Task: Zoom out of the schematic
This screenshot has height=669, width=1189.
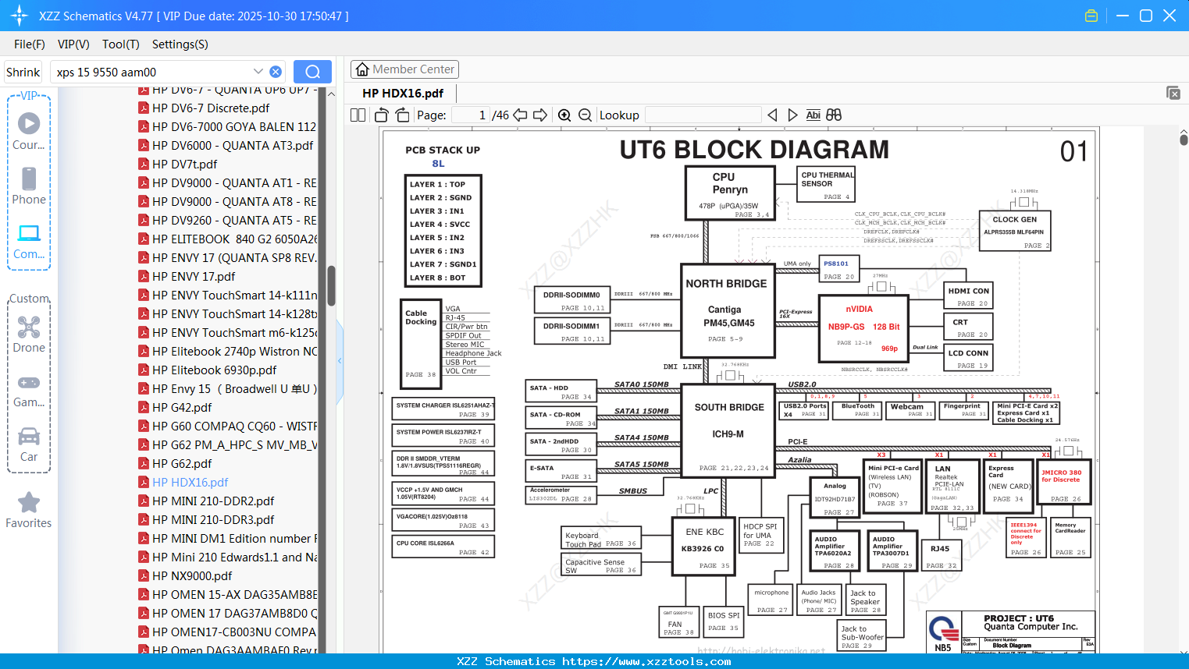Action: 586,115
